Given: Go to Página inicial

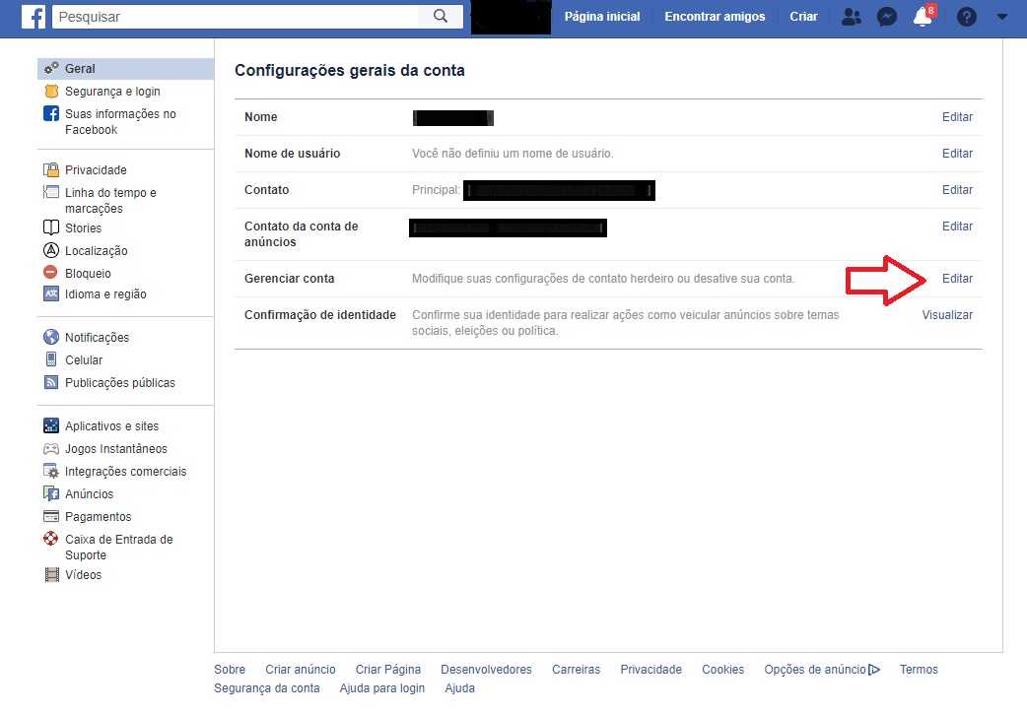Looking at the screenshot, I should click(601, 17).
